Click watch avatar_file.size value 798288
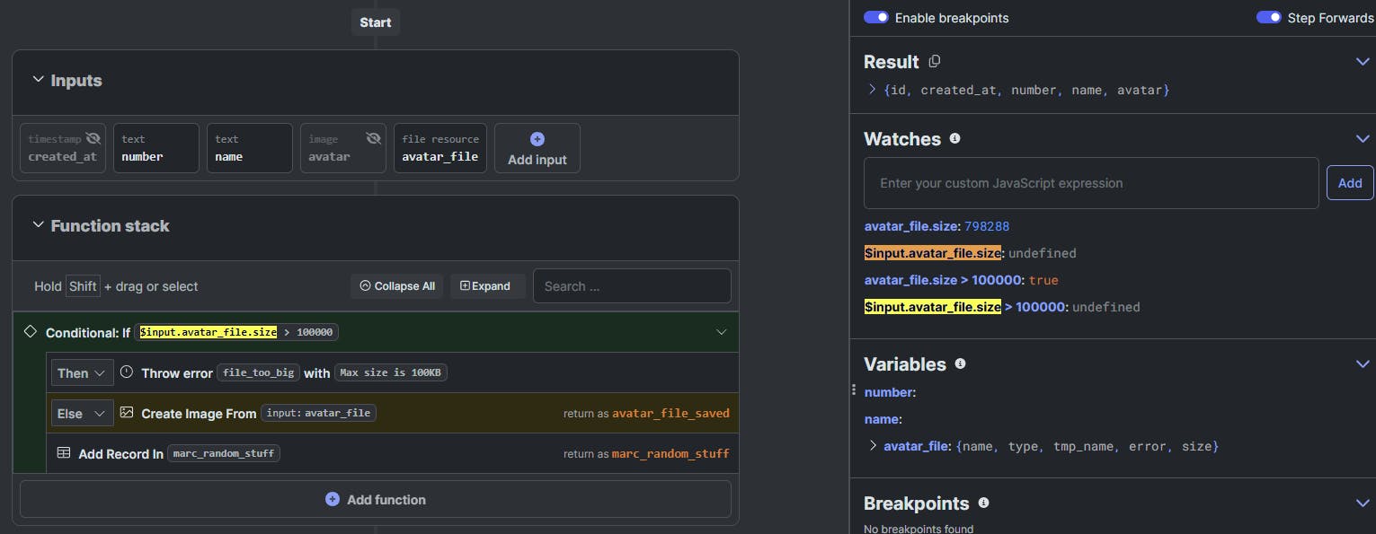Viewport: 1376px width, 534px height. [x=987, y=226]
